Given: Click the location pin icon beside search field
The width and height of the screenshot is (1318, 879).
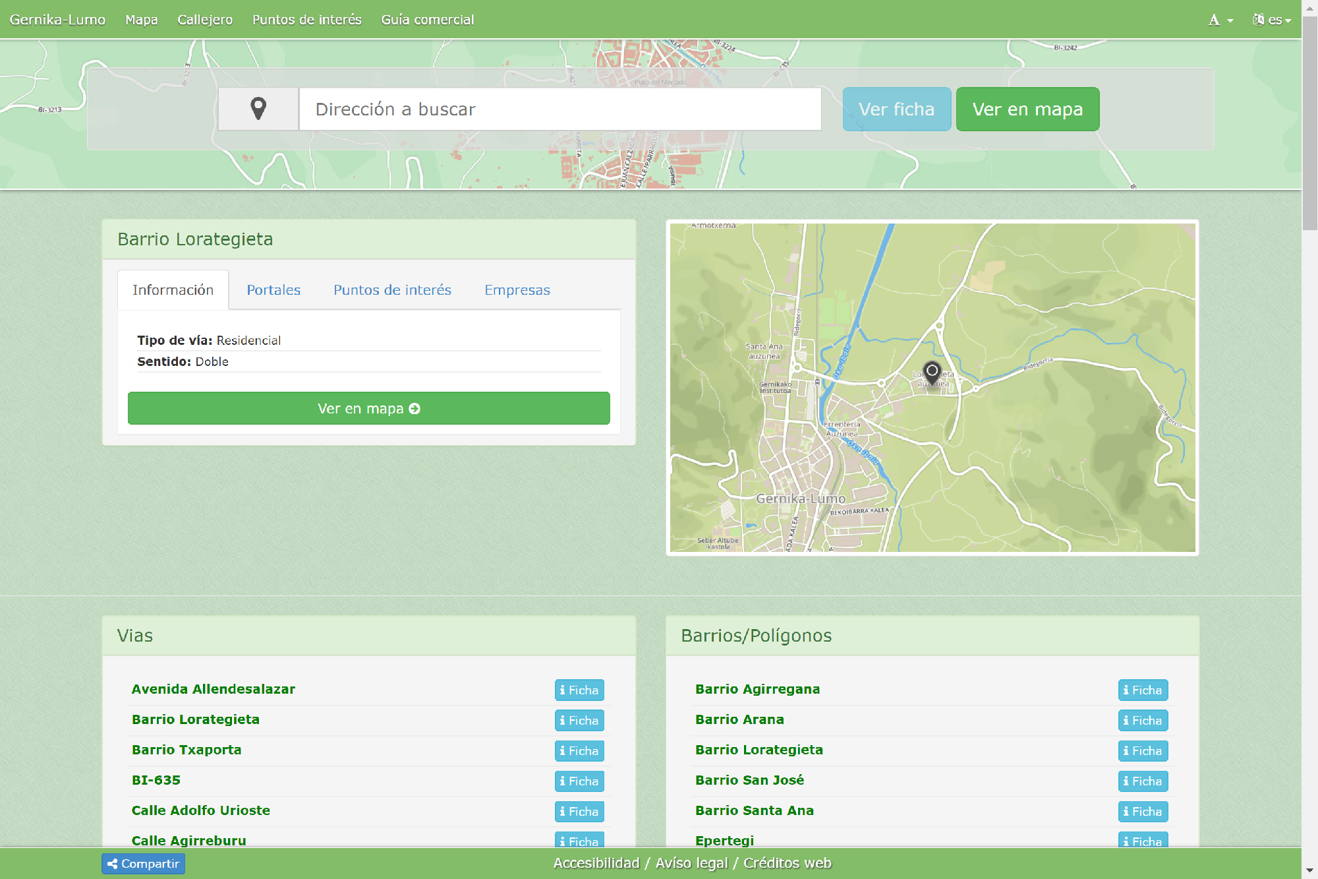Looking at the screenshot, I should pyautogui.click(x=258, y=109).
